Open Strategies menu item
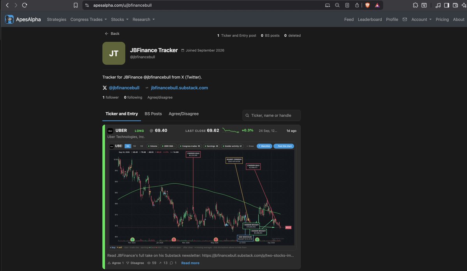467x271 pixels. (x=56, y=19)
